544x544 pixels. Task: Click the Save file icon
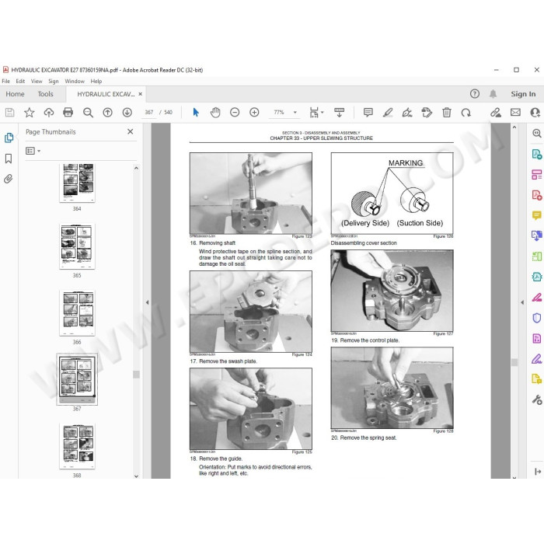pos(9,112)
